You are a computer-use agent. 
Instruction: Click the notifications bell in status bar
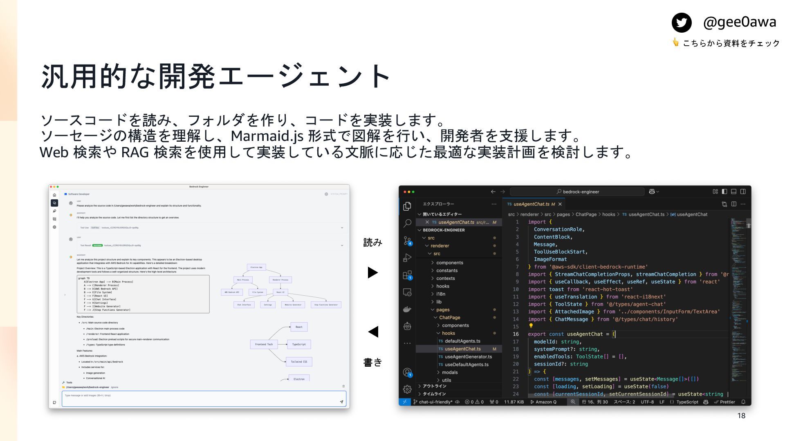coord(743,402)
